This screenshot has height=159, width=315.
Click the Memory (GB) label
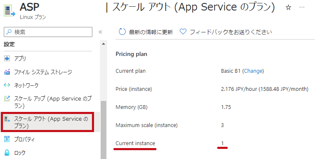(132, 107)
